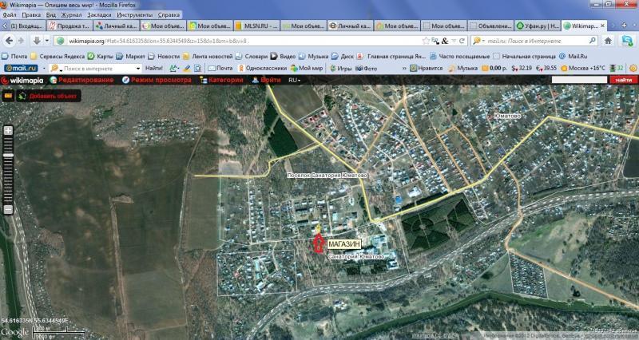Click the Wikimapia logo

(24, 81)
